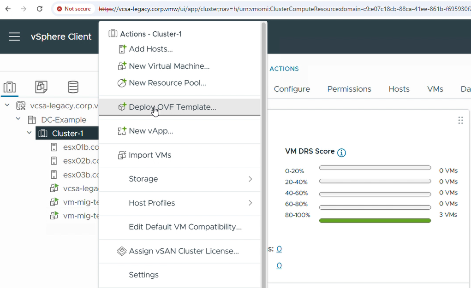Select host esx02b in the tree
This screenshot has width=471, height=288.
[x=81, y=161]
